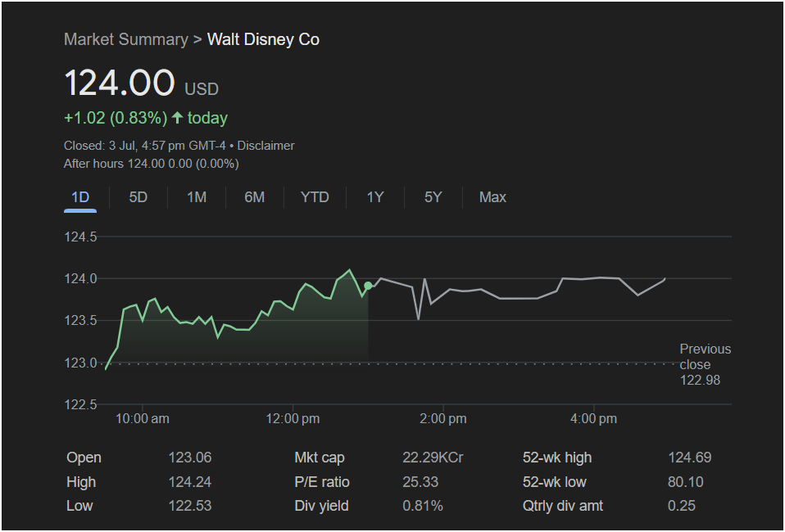785x532 pixels.
Task: Click the P/E ratio label
Action: point(322,482)
